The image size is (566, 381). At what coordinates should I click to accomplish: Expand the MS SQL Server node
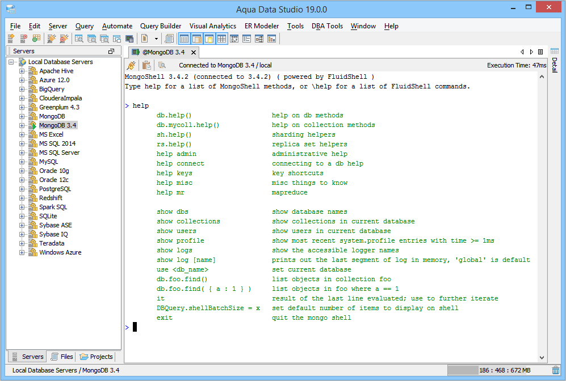pyautogui.click(x=22, y=153)
